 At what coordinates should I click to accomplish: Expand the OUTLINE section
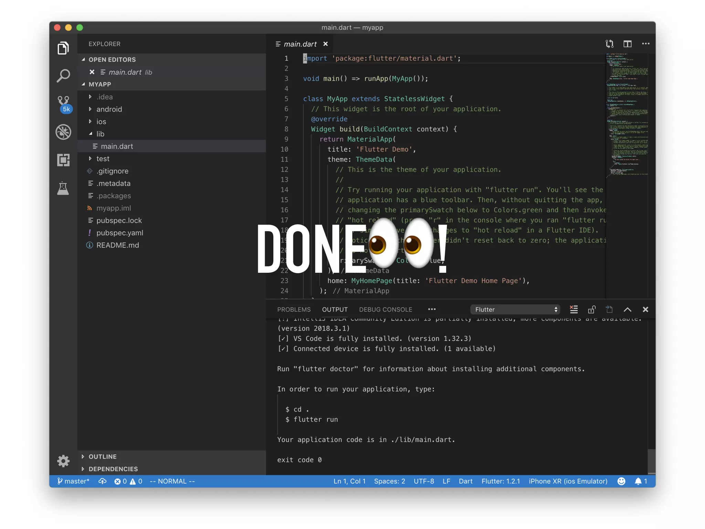tap(102, 456)
